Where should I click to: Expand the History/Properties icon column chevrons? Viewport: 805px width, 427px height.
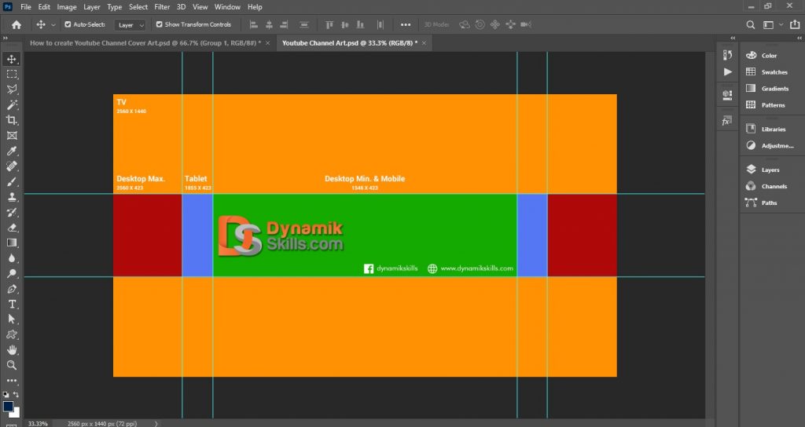pos(733,38)
